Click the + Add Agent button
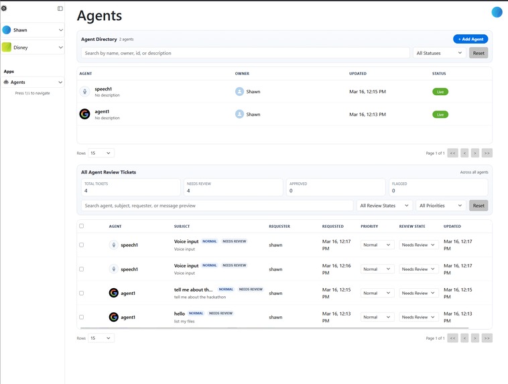 [470, 39]
